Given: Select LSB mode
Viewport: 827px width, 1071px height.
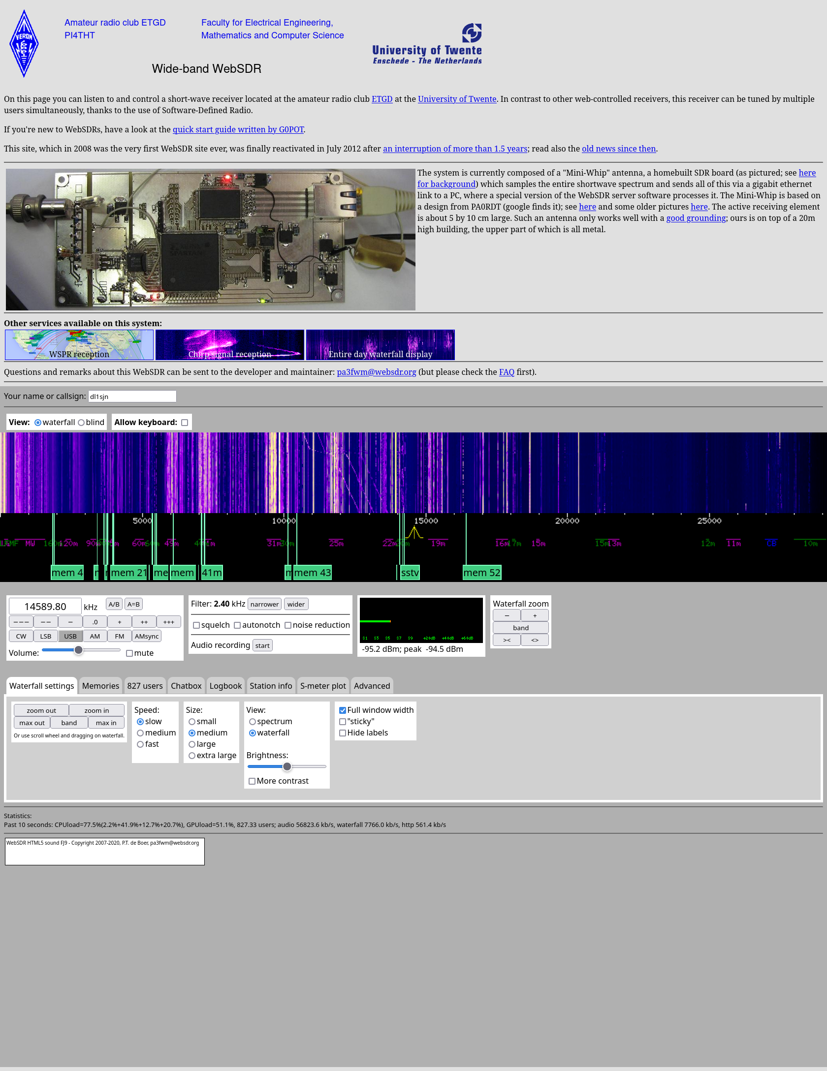Looking at the screenshot, I should 46,636.
